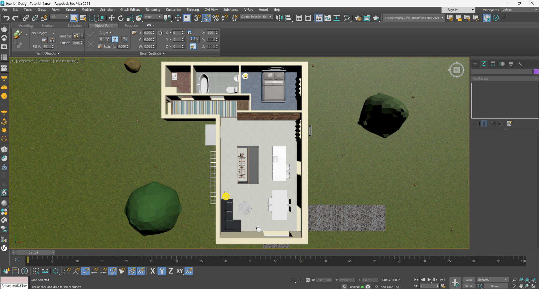Image resolution: width=539 pixels, height=289 pixels.
Task: Toggle Auto key mode
Action: pos(469,280)
